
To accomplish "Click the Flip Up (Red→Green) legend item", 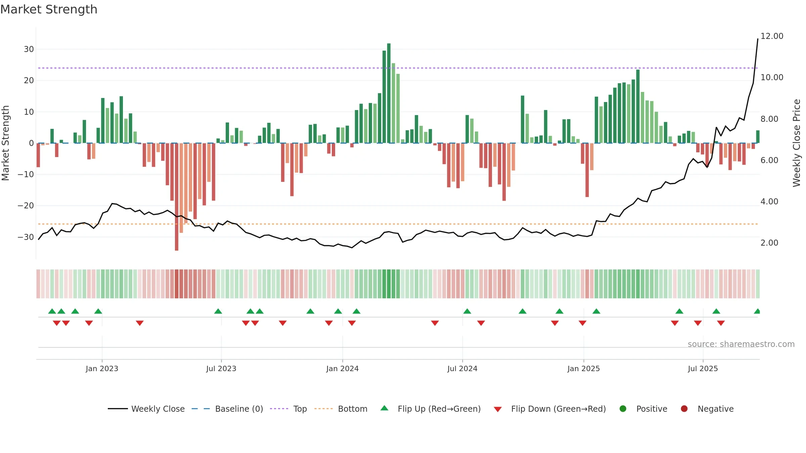I will coord(431,409).
